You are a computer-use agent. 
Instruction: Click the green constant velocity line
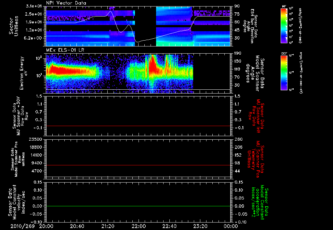click(138, 206)
